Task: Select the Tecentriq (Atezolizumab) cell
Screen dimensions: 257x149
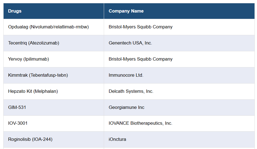Action: [33, 43]
